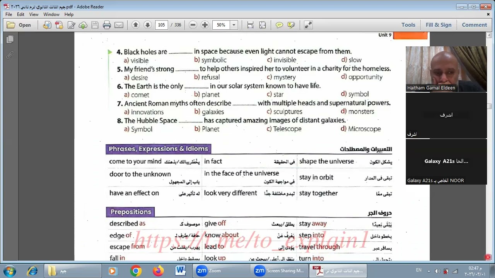Click the اشرف participant video tile
The height and width of the screenshot is (278, 495).
pyautogui.click(x=446, y=115)
